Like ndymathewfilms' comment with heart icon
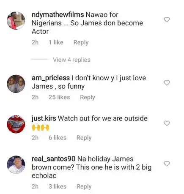184x194 pixels. coord(167,19)
